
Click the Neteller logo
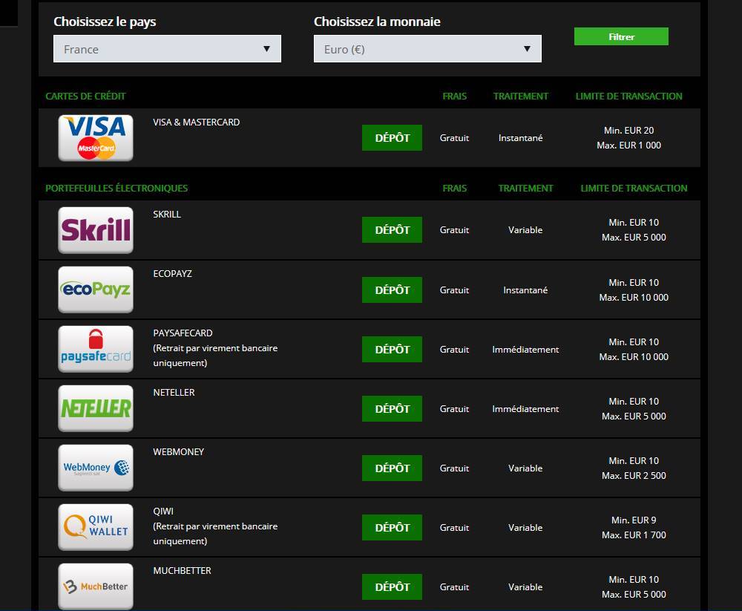96,408
